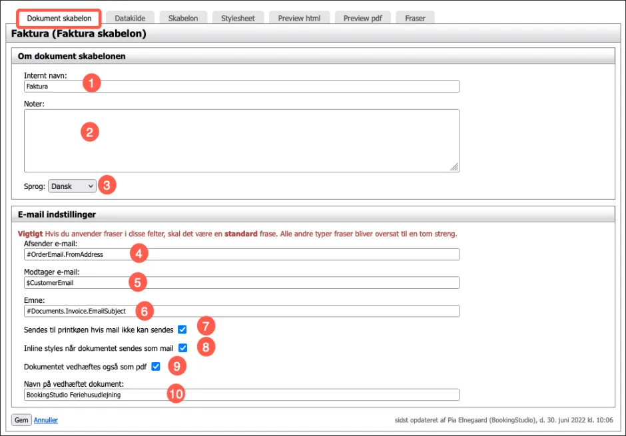Switch to the Fraser tab
The width and height of the screenshot is (626, 436).
(415, 18)
